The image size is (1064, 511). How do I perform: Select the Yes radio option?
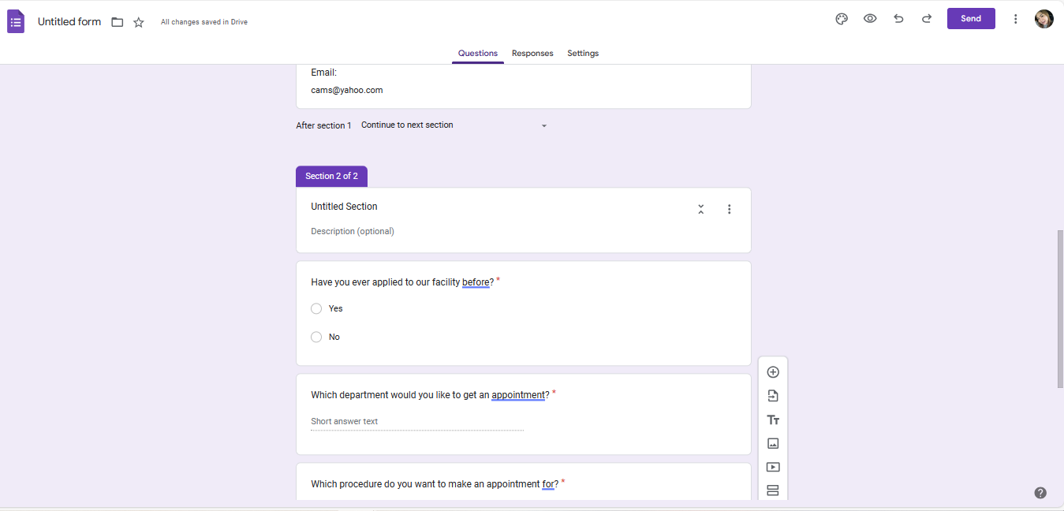316,308
